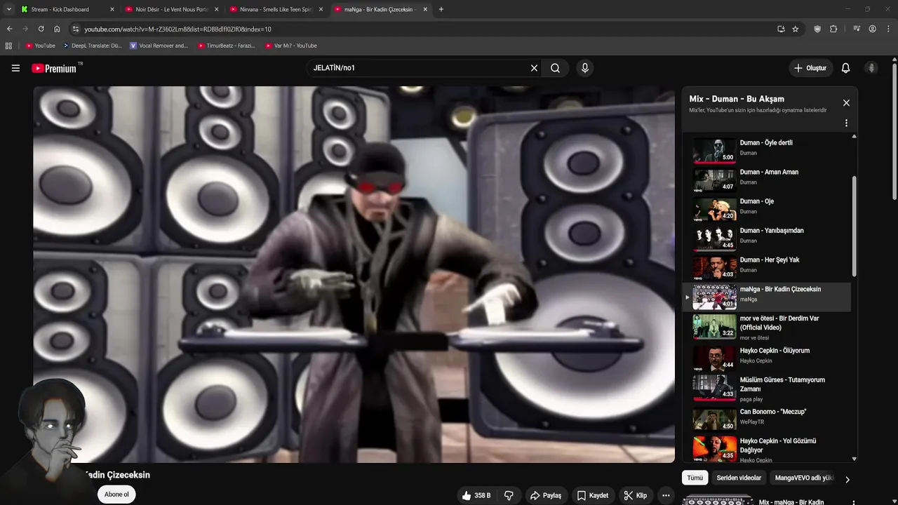
Task: Play Duman - Aman Aman
Action: [x=766, y=178]
